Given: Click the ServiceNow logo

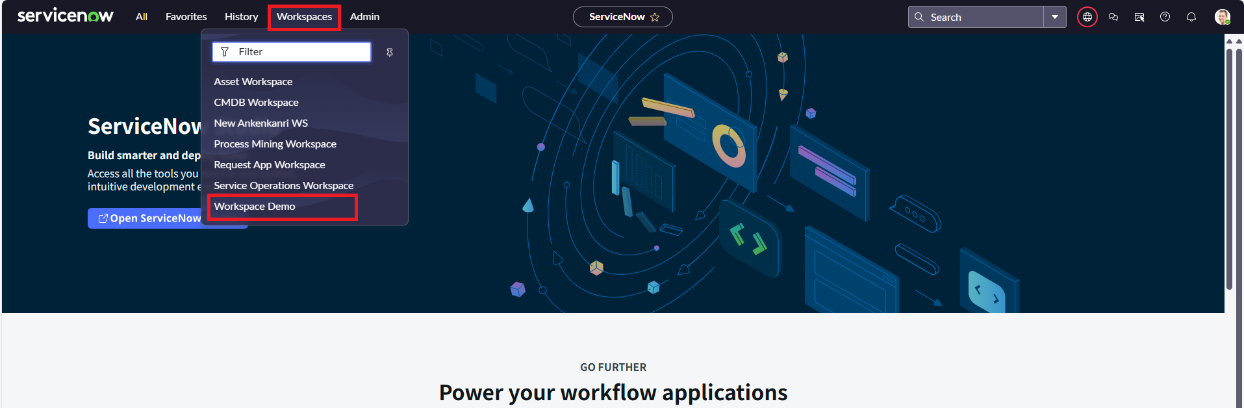Looking at the screenshot, I should [65, 16].
